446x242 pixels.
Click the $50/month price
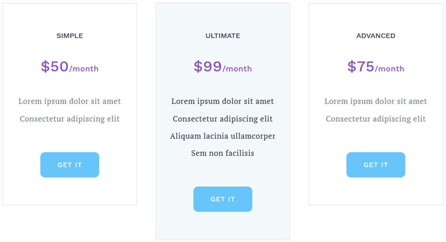(70, 67)
